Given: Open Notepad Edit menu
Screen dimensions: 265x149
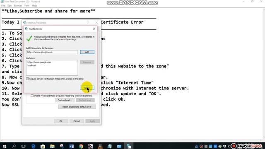Looking at the screenshot, I should (10, 5).
